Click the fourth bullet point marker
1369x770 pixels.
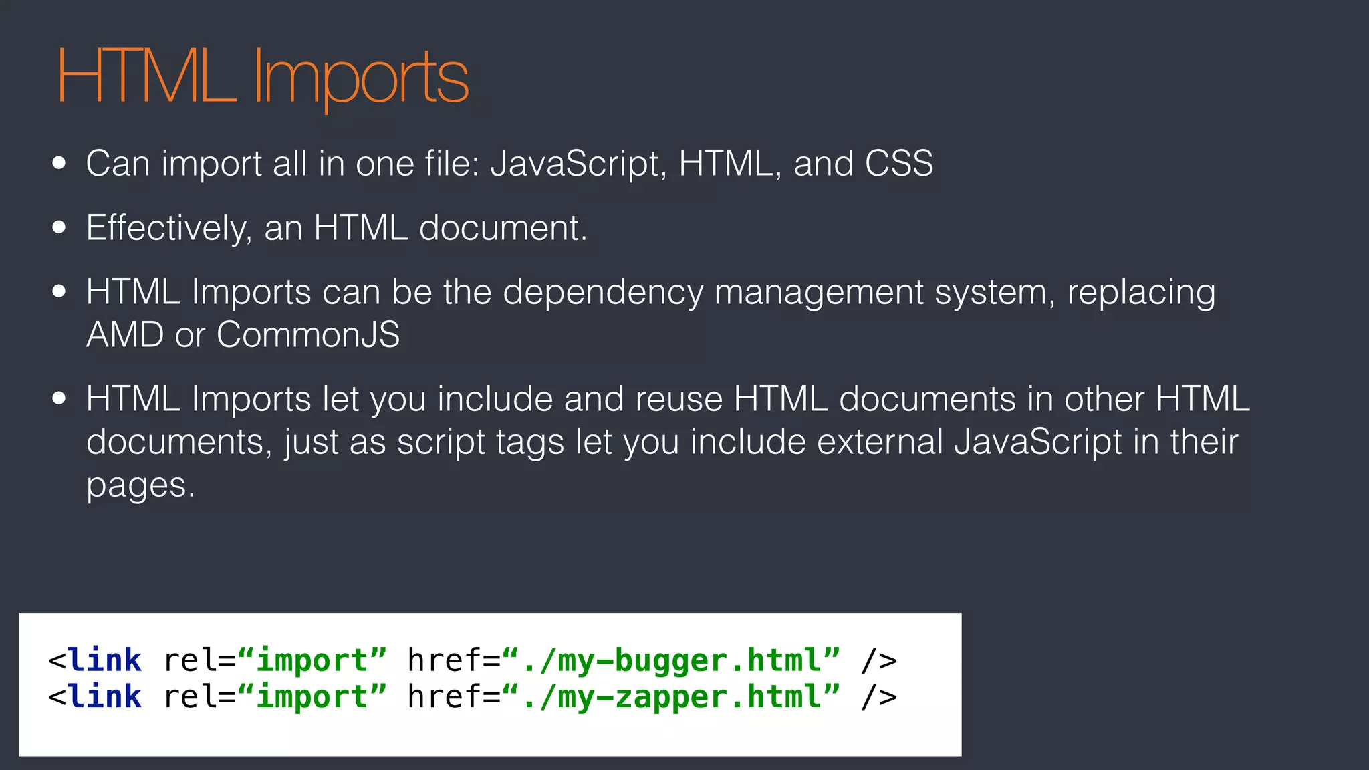click(x=59, y=399)
